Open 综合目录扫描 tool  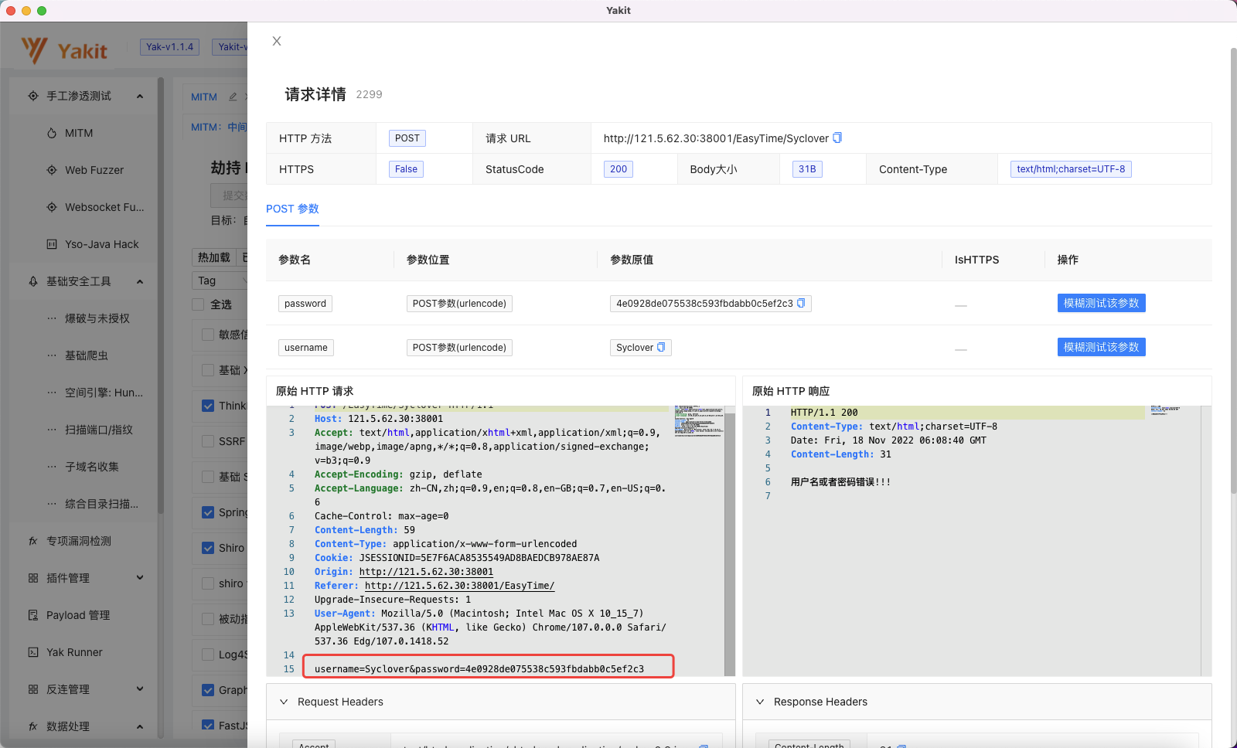coord(101,504)
